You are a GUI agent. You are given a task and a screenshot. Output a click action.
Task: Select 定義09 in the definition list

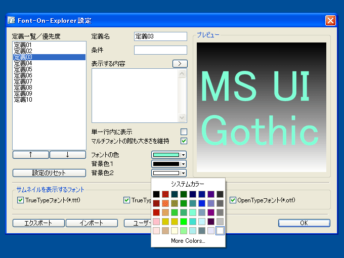point(49,94)
